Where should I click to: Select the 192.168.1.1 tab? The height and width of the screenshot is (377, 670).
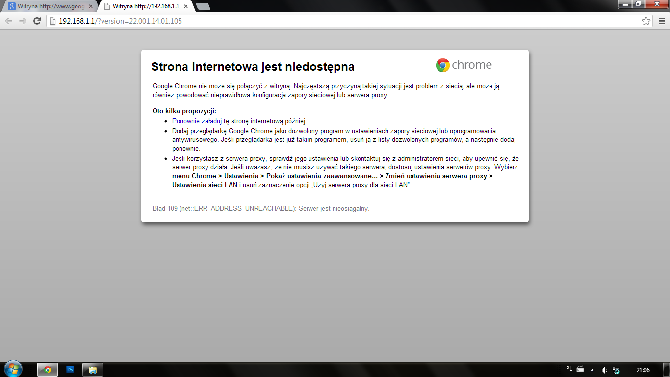point(142,7)
